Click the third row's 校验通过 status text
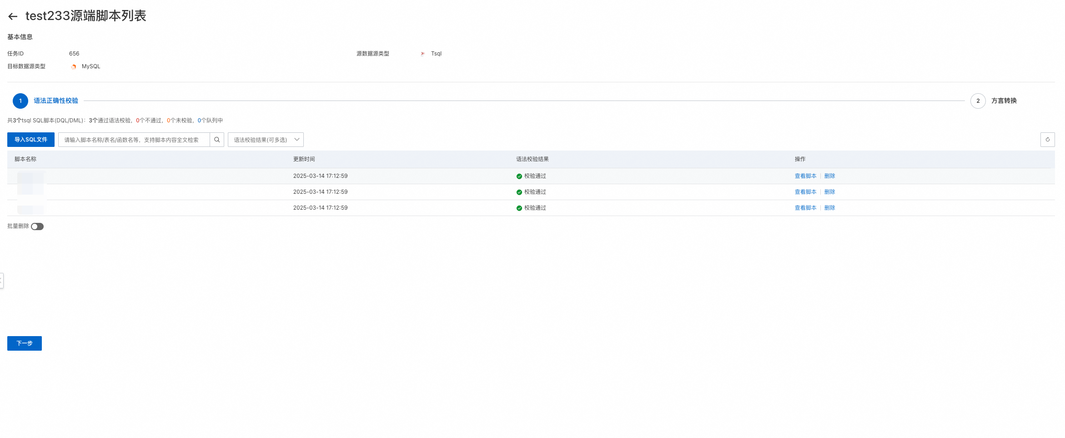Viewport: 1065px width, 438px height. point(535,208)
